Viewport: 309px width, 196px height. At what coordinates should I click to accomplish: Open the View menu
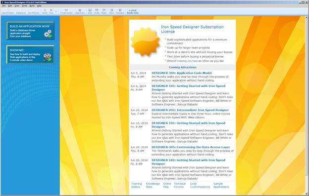tap(17, 6)
